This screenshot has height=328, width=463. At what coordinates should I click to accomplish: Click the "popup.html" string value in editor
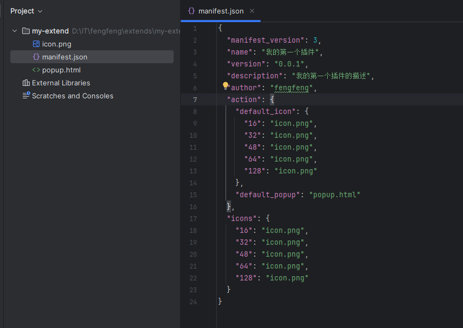click(x=334, y=195)
